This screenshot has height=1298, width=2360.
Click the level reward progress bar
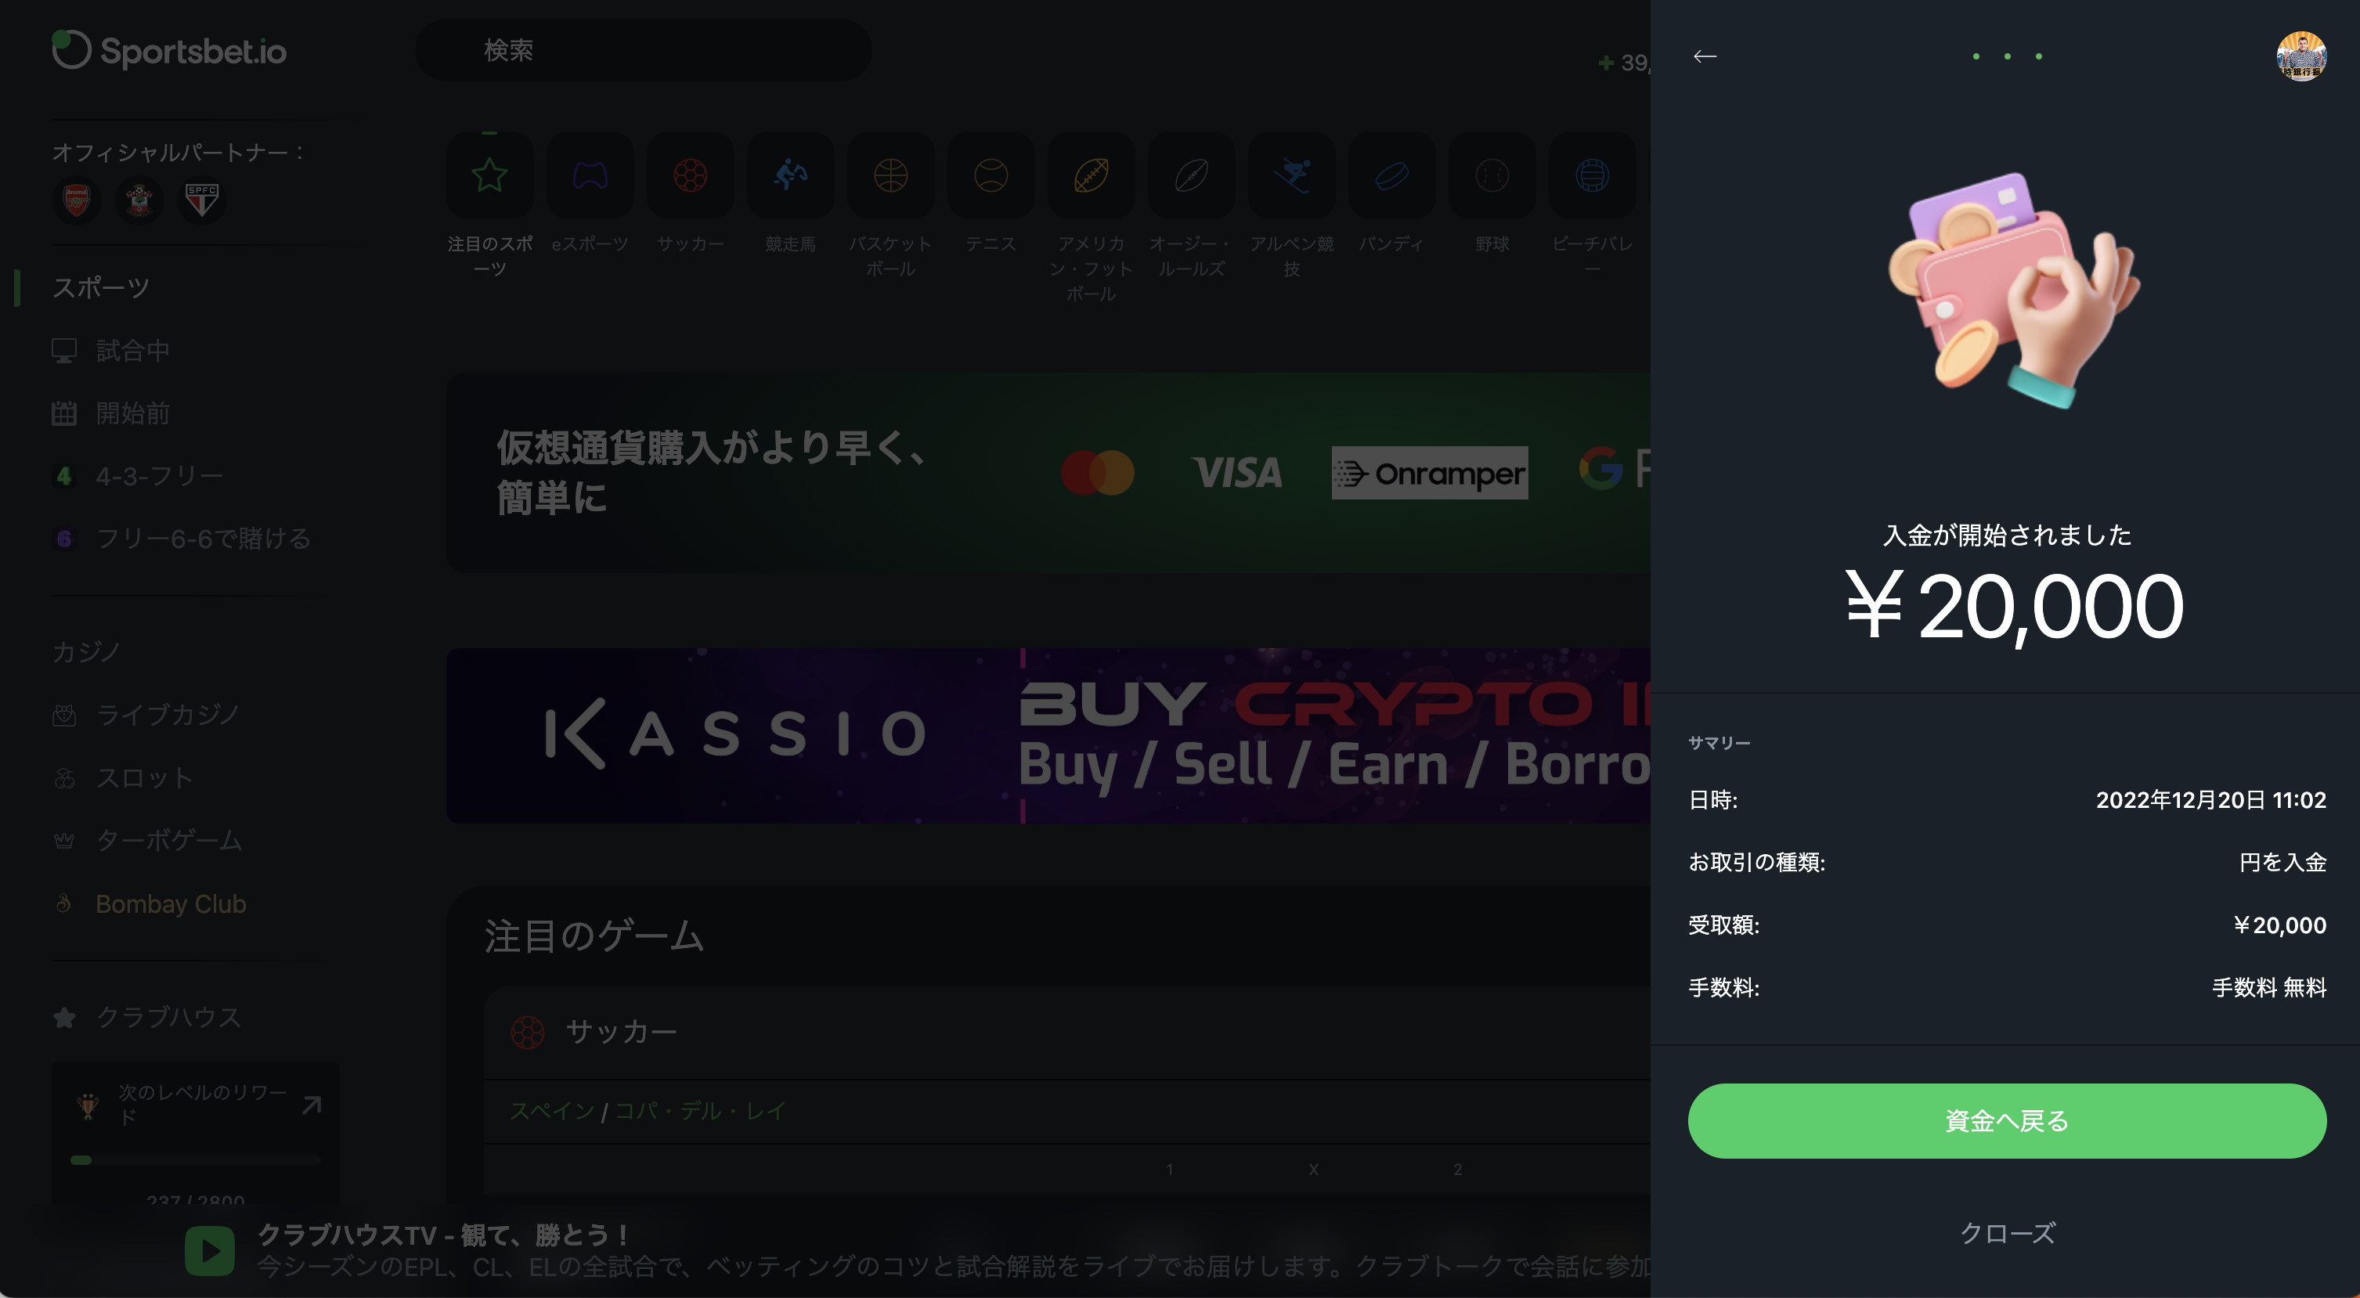pyautogui.click(x=195, y=1159)
